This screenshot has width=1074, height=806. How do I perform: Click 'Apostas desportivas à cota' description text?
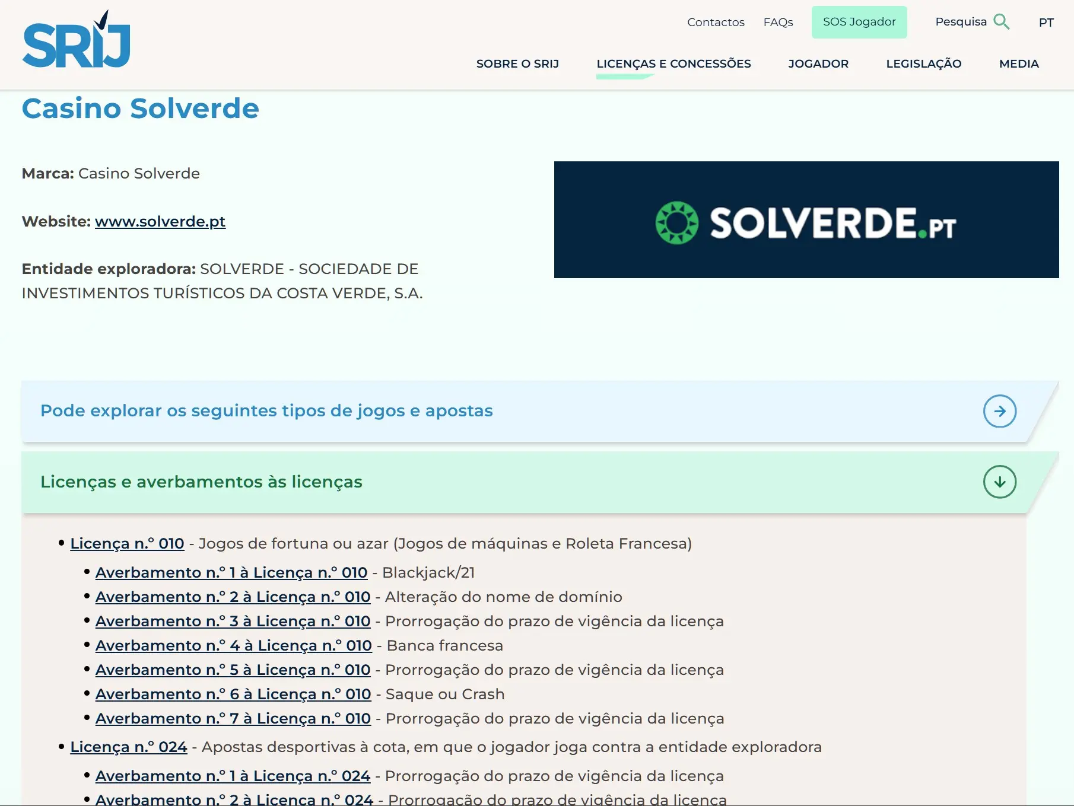tap(511, 747)
